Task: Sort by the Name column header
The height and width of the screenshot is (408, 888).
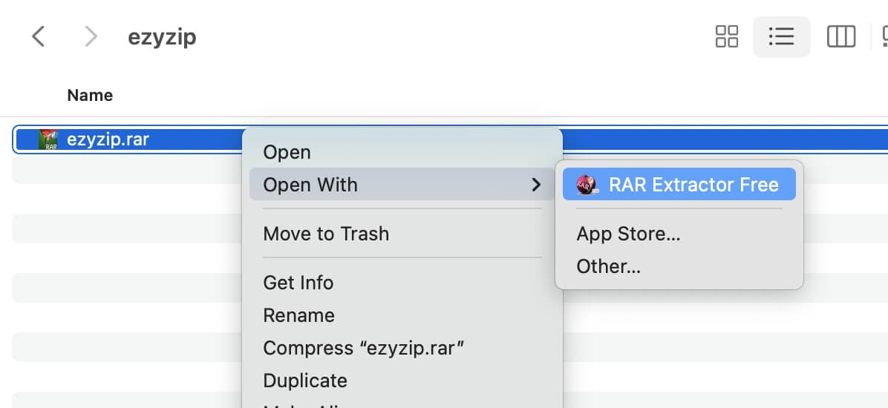Action: pos(90,95)
